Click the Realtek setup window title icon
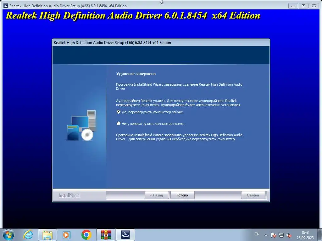The image size is (322, 241). pyautogui.click(x=6, y=6)
